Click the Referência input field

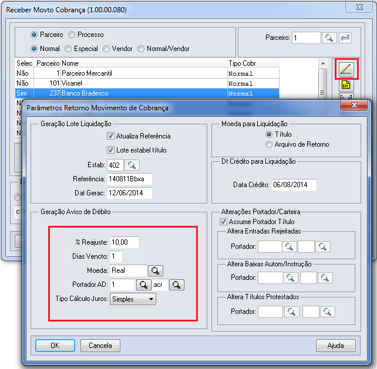130,179
